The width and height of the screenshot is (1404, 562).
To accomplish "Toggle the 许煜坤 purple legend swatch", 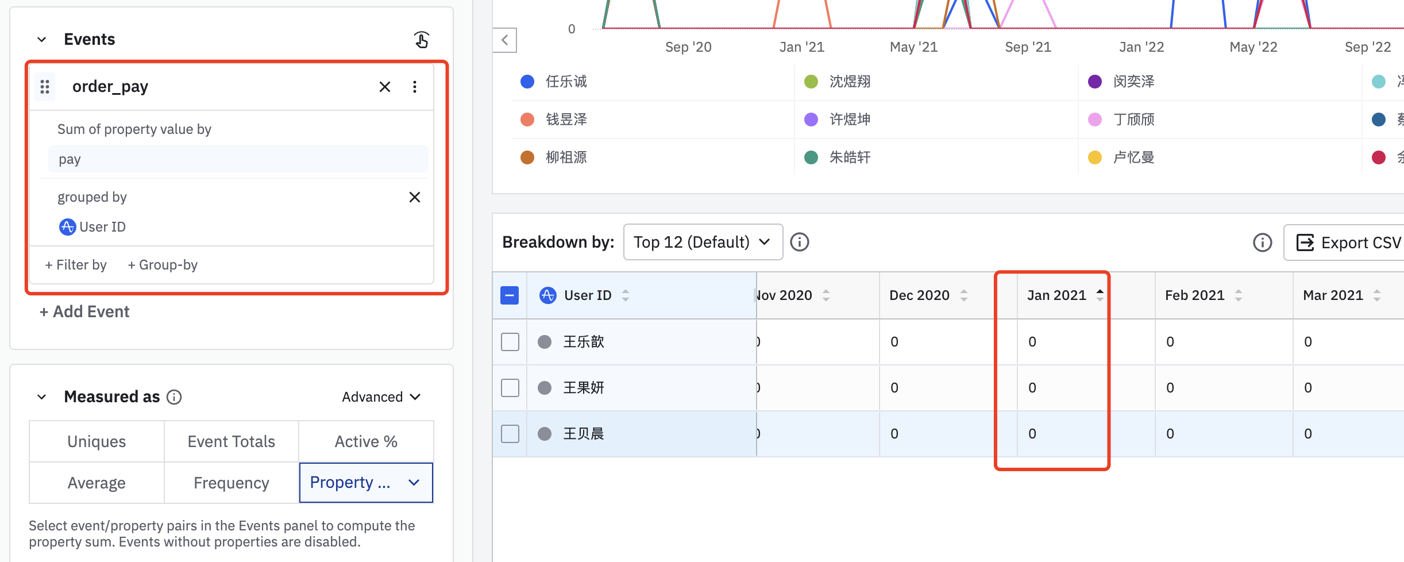I will tap(811, 120).
